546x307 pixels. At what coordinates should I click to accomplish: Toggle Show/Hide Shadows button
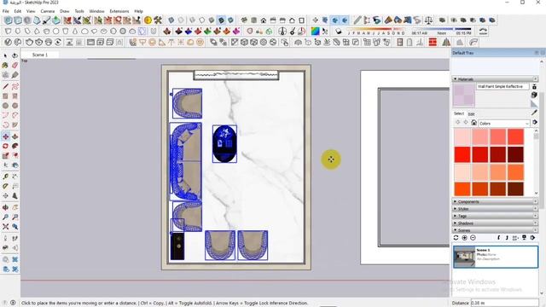click(x=339, y=32)
